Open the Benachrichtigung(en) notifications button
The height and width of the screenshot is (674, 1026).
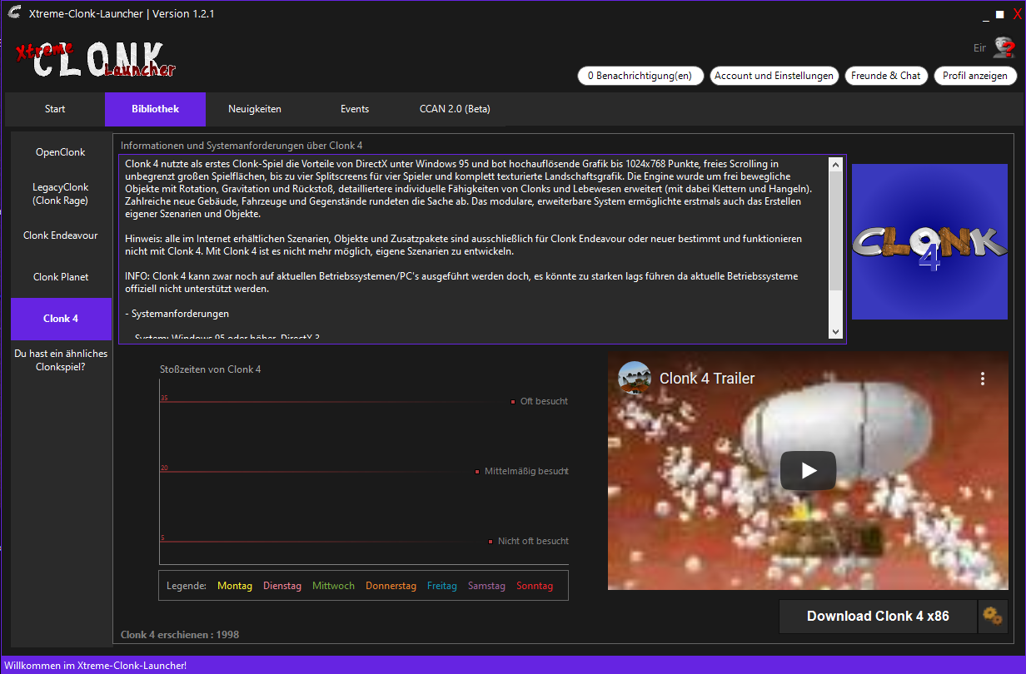640,76
